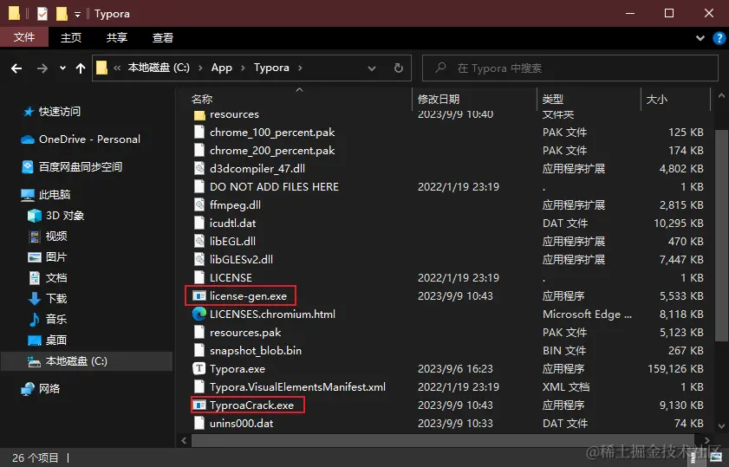Click the icudtl.dat file icon

point(199,223)
